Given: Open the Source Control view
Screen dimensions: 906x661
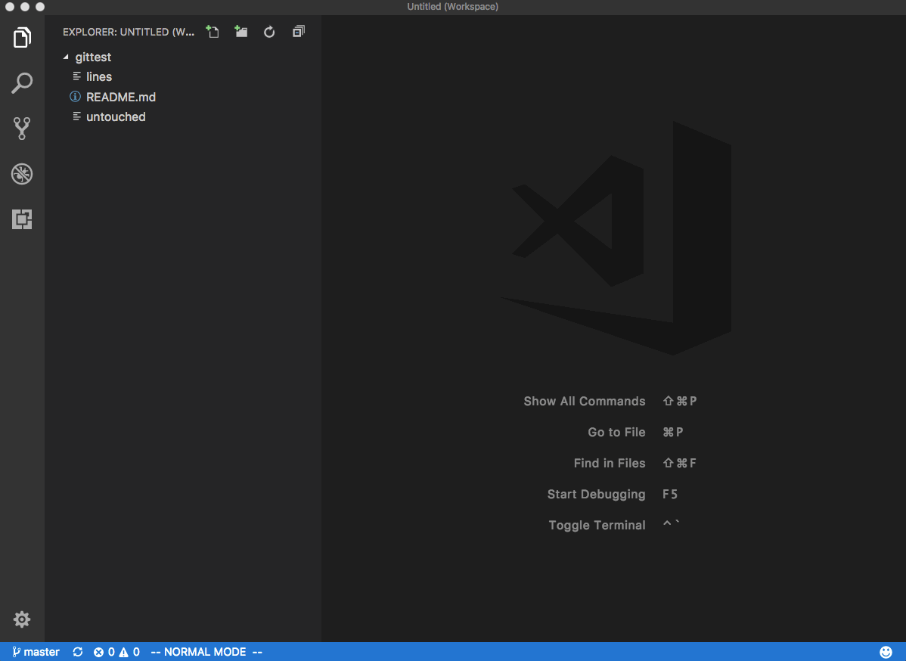Looking at the screenshot, I should pyautogui.click(x=22, y=129).
